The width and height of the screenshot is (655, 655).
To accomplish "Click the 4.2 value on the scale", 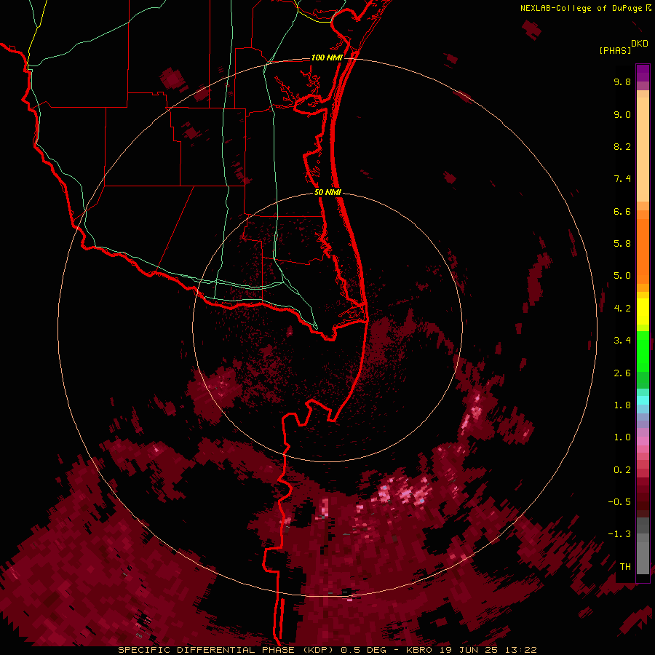I will (x=622, y=309).
